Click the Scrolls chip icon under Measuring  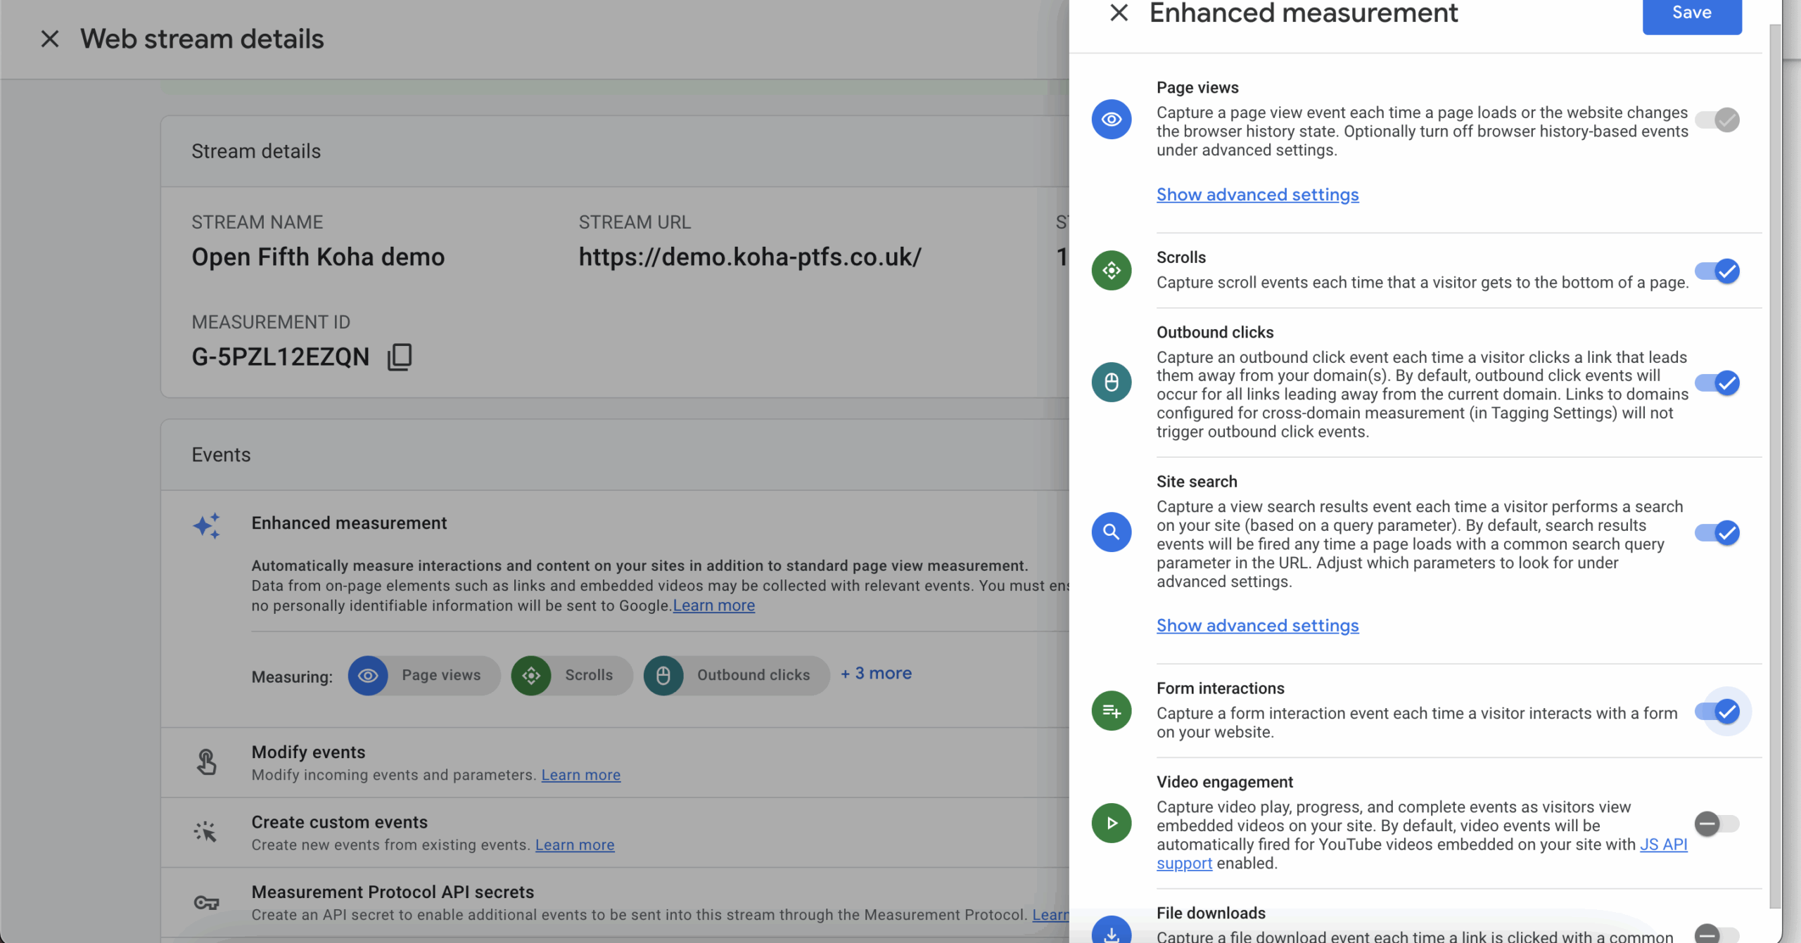point(531,676)
